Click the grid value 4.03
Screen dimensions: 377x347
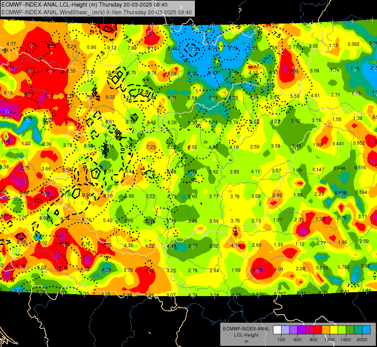coord(258,270)
